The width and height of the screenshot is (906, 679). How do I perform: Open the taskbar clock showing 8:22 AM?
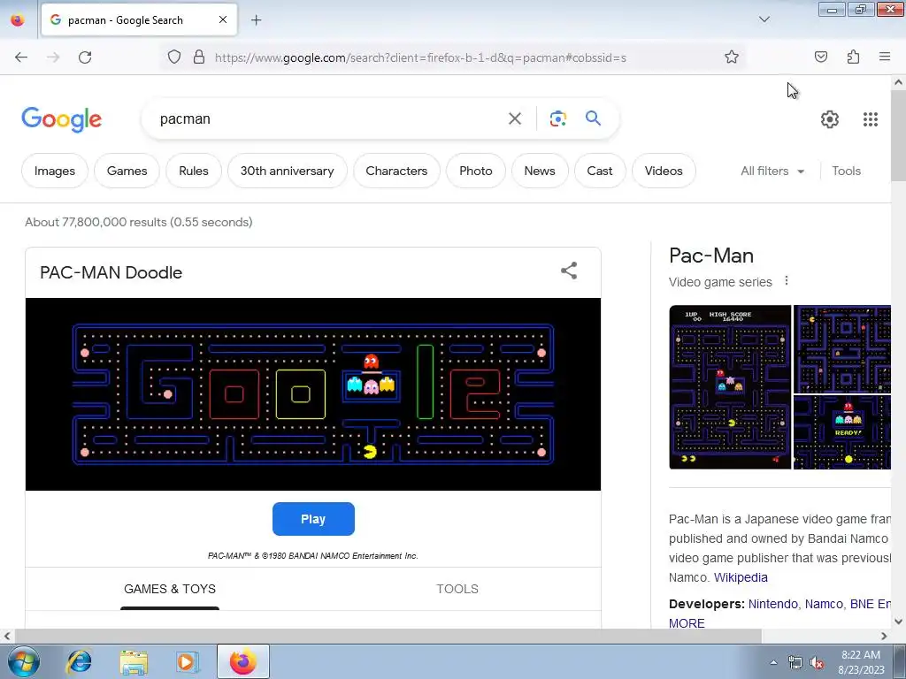pyautogui.click(x=861, y=662)
